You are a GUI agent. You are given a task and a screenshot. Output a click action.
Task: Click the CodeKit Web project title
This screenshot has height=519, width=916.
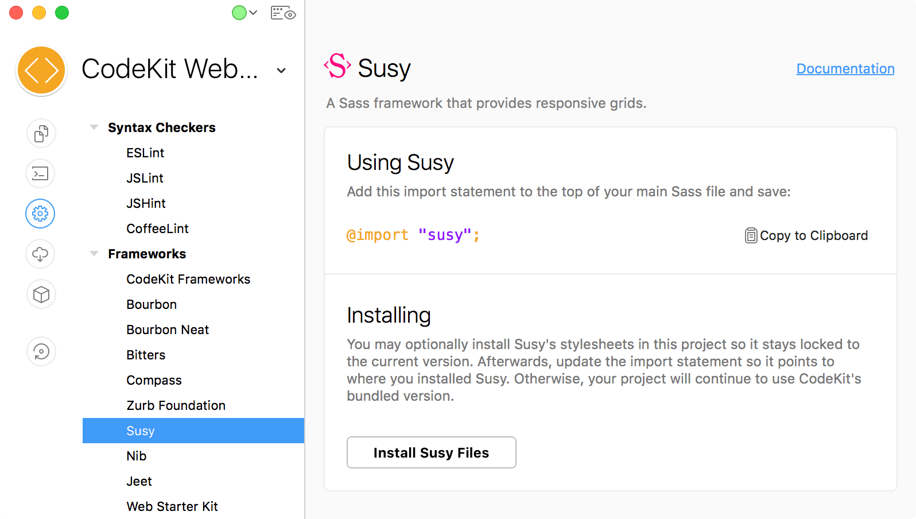(x=170, y=69)
